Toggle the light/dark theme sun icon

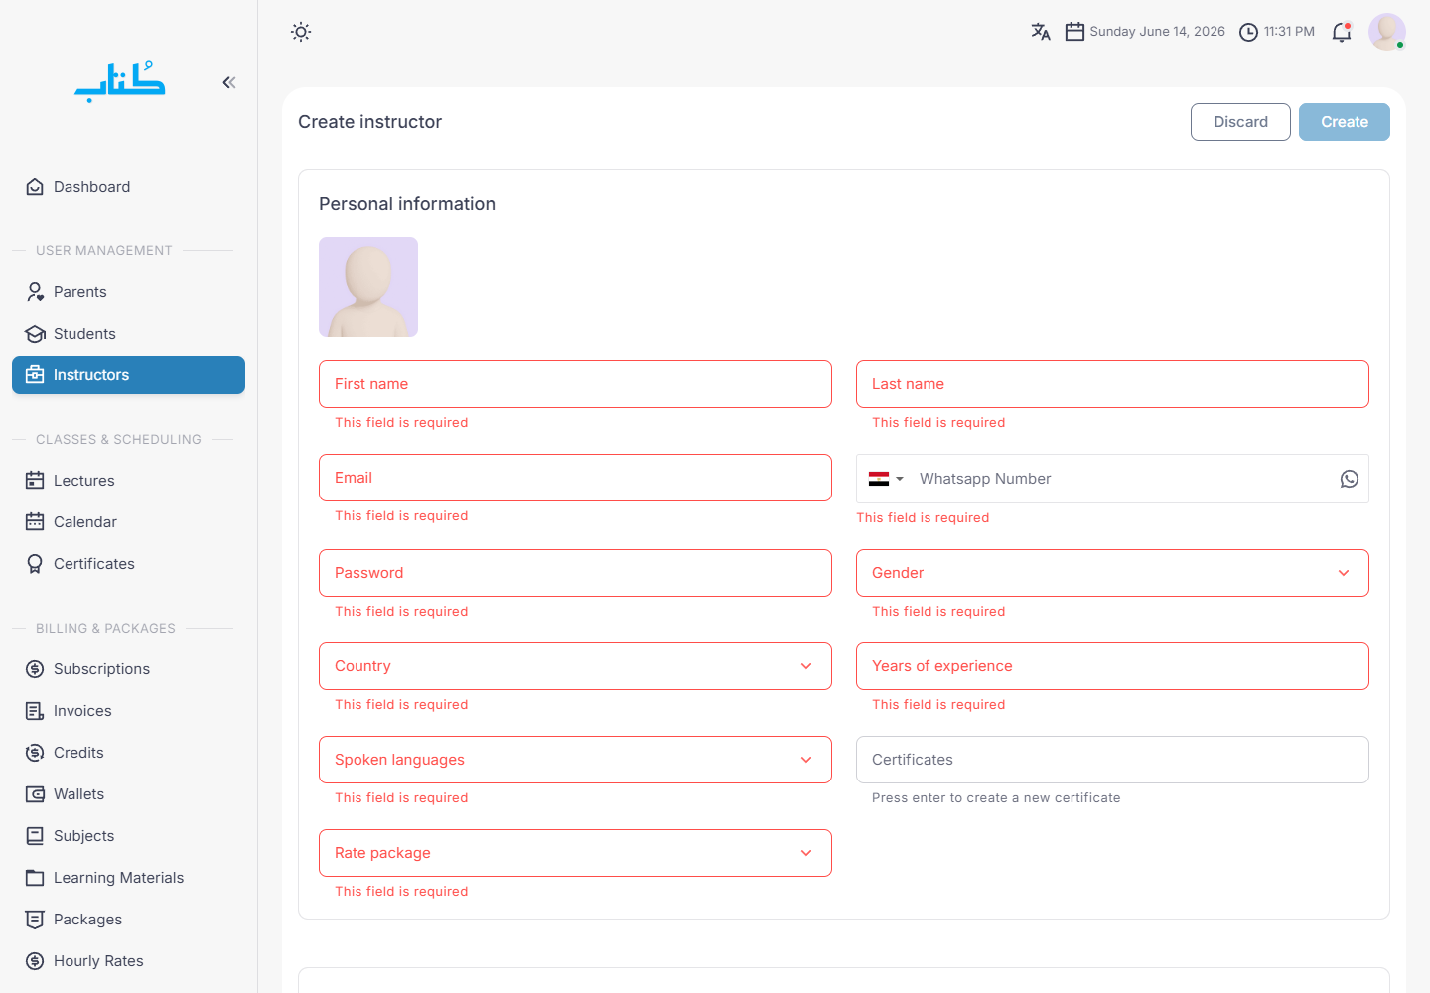[x=301, y=32]
